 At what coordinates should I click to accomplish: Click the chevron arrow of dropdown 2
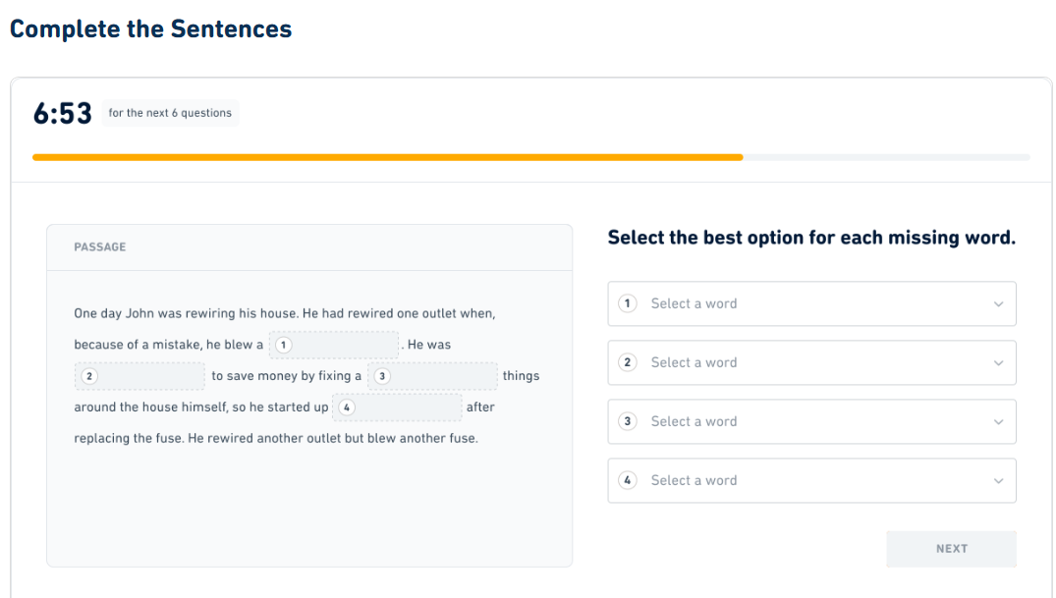[x=998, y=363]
